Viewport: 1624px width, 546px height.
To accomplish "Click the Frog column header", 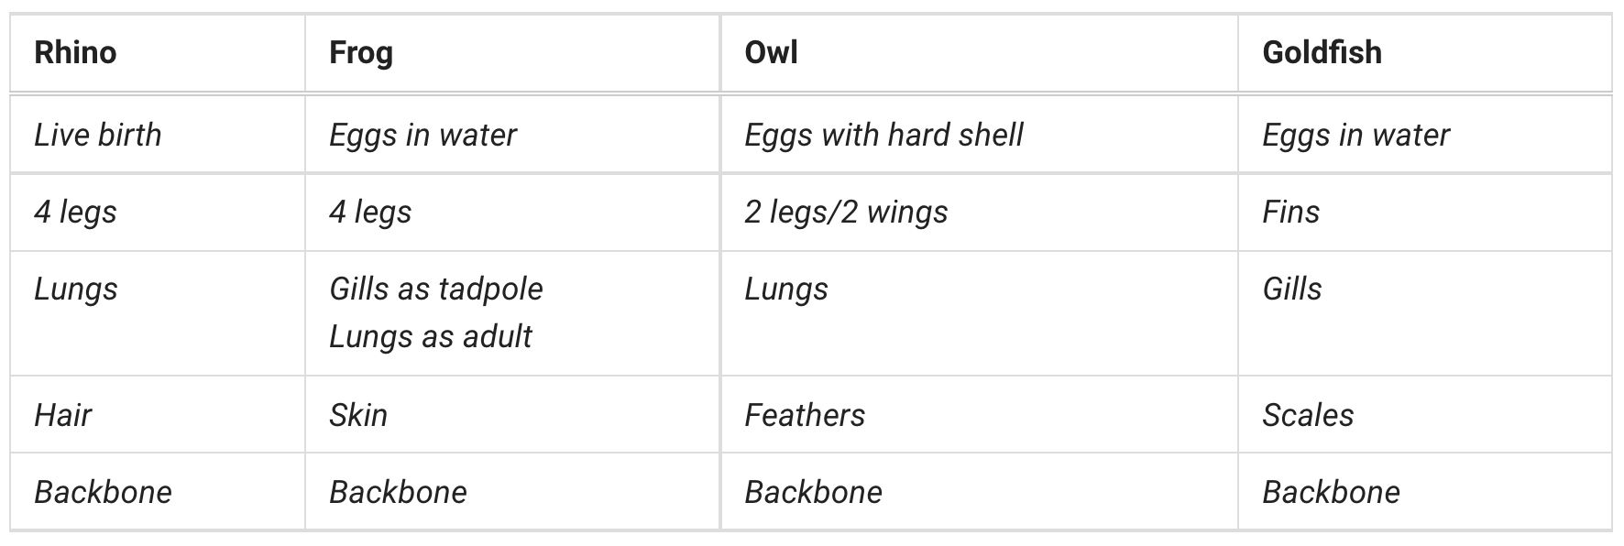I will pos(361,52).
